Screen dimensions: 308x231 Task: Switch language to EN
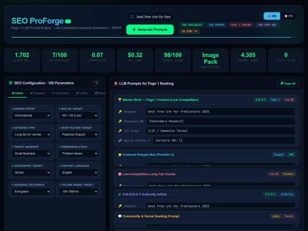click(272, 16)
